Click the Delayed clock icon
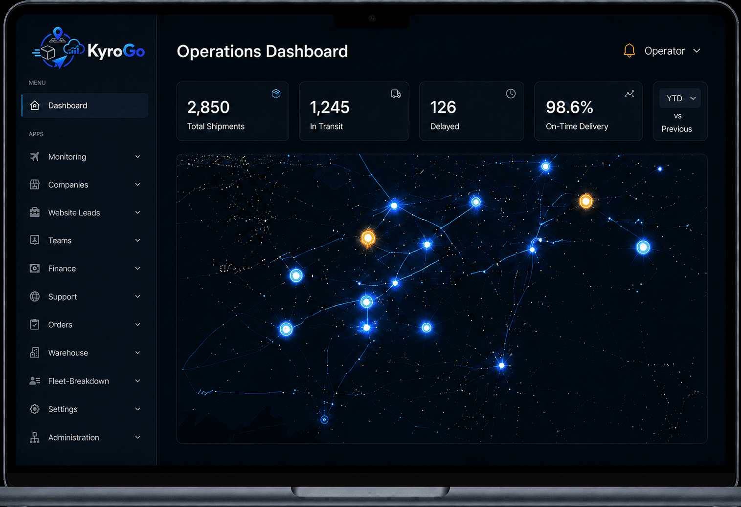The height and width of the screenshot is (507, 741). 511,94
